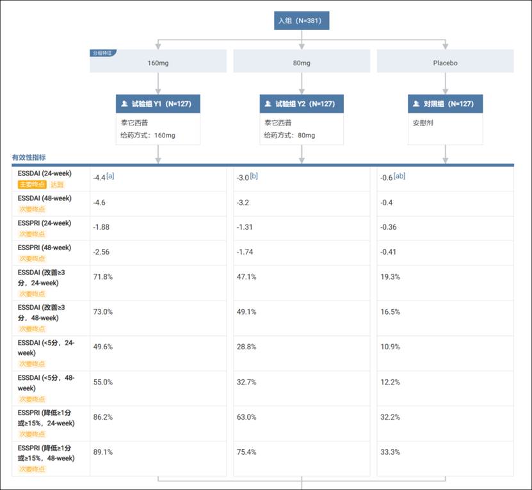Select ESSPRI (降低≥1分或≥15%, 48-week) row label
The image size is (532, 490).
[46, 453]
